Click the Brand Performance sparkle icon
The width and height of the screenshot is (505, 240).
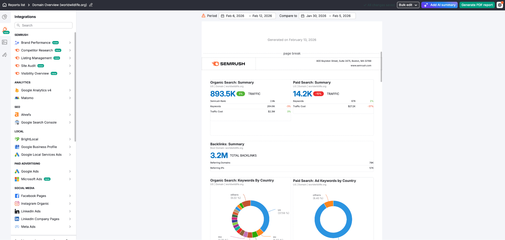point(17,43)
